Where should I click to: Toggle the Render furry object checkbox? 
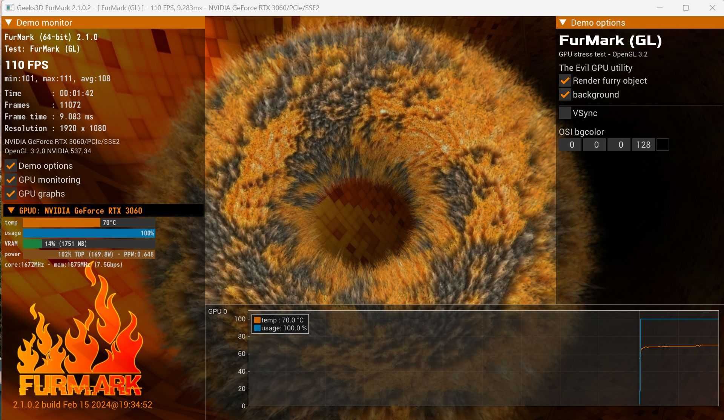click(x=565, y=81)
